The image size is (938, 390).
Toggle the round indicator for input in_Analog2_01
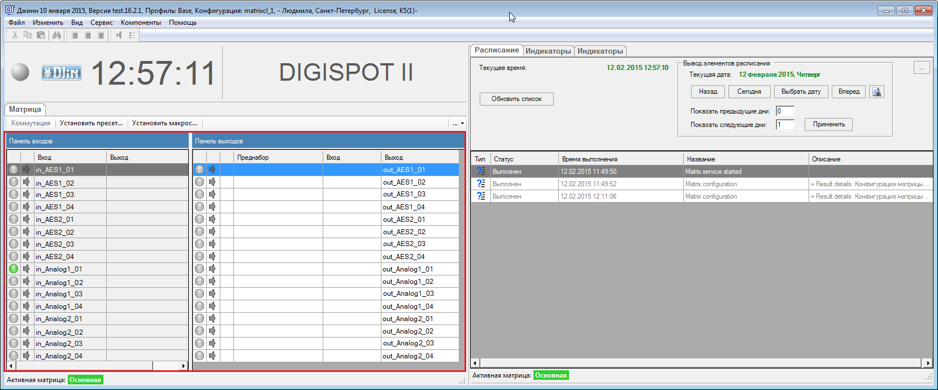click(x=14, y=318)
